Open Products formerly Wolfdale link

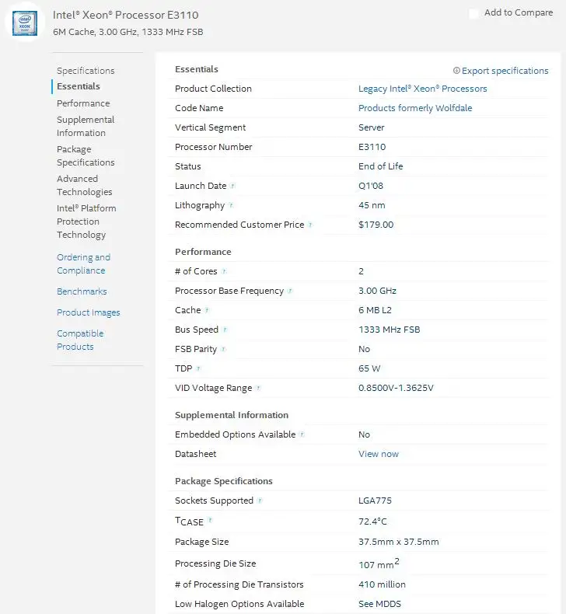[415, 108]
